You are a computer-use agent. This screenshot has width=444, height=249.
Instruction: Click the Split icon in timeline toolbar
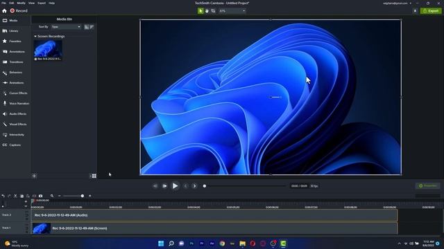[x=34, y=196]
